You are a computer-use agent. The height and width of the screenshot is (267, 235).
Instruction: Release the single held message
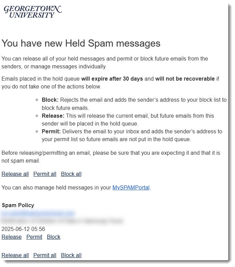tap(12, 237)
